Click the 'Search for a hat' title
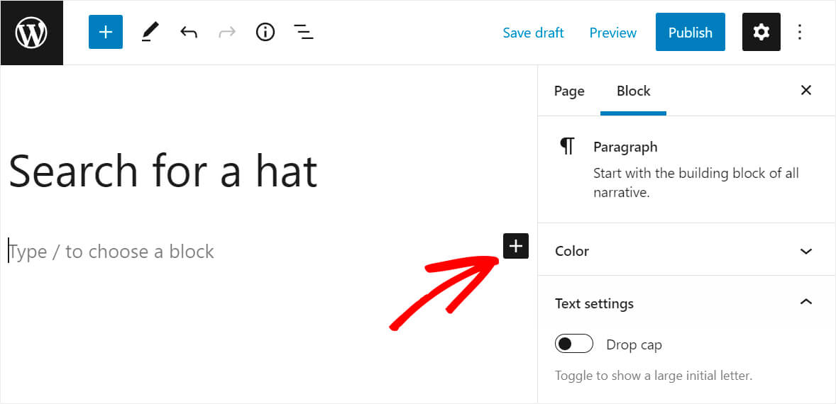The height and width of the screenshot is (404, 836). tap(163, 170)
